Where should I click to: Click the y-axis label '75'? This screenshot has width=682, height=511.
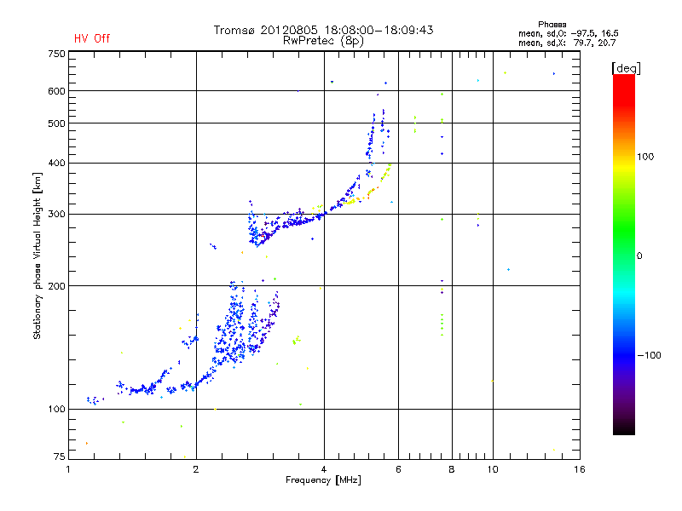click(60, 456)
